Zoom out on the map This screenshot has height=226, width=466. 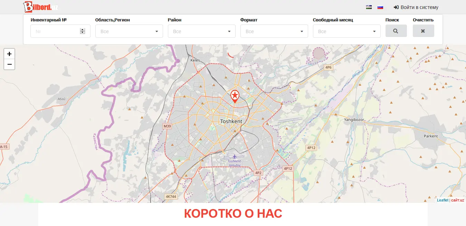(x=9, y=64)
